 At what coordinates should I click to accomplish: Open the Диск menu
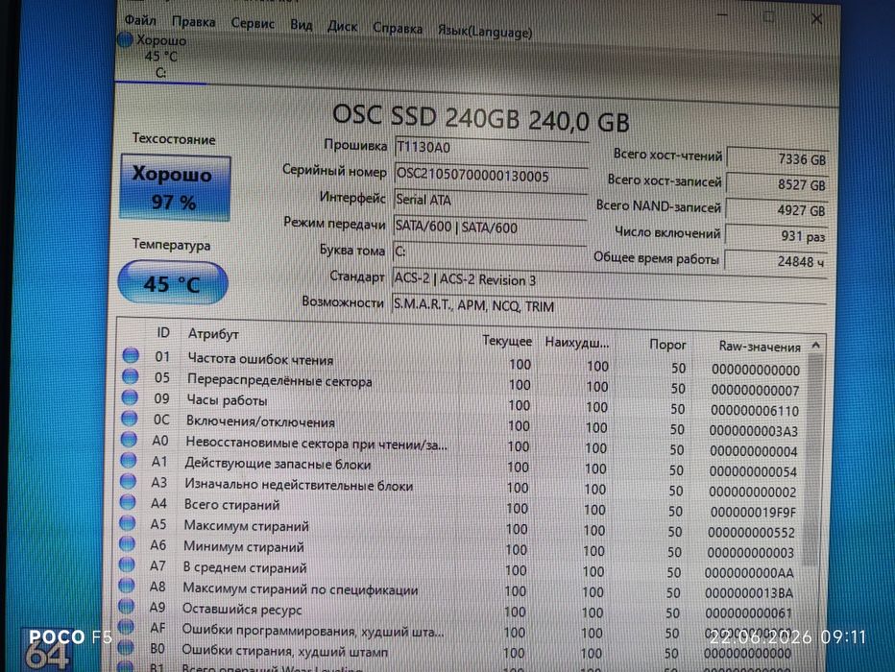pos(342,26)
